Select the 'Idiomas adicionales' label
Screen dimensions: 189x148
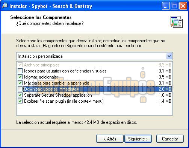[41, 77]
